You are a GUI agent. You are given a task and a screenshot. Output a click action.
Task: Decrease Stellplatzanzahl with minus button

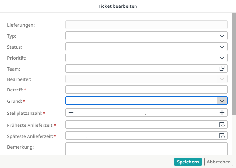71,113
